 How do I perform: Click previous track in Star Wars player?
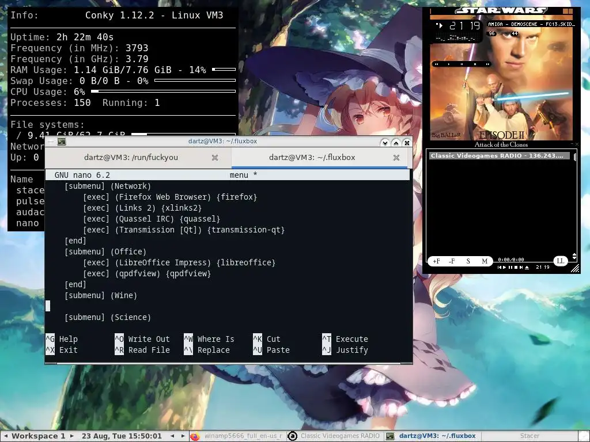437,64
